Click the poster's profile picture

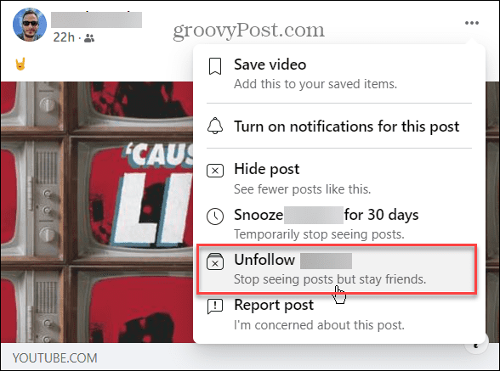(30, 25)
